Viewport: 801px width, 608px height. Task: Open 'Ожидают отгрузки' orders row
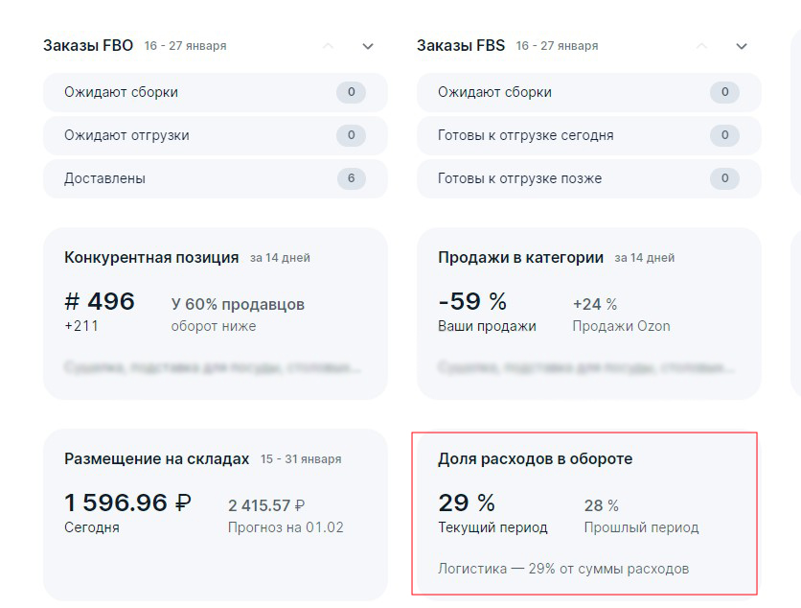coord(216,135)
